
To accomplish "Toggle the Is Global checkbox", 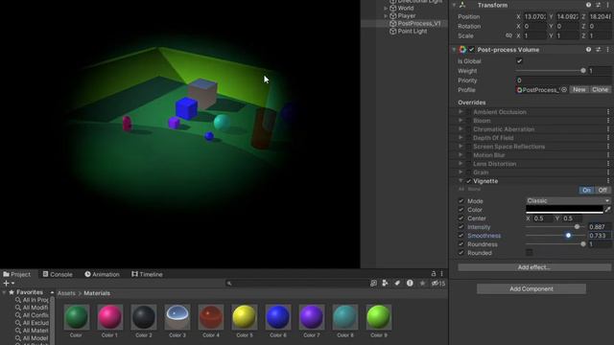I will pyautogui.click(x=519, y=61).
